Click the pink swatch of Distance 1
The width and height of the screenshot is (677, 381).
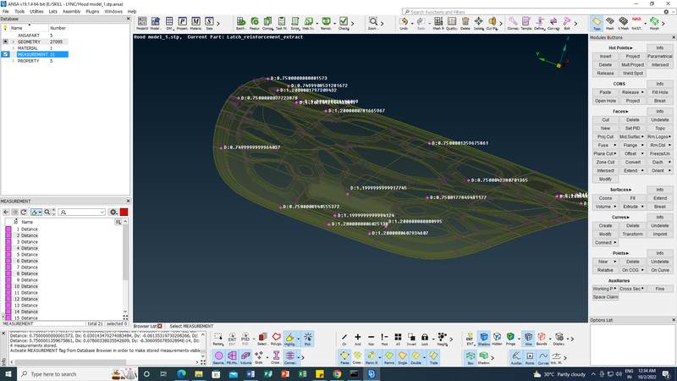8,229
